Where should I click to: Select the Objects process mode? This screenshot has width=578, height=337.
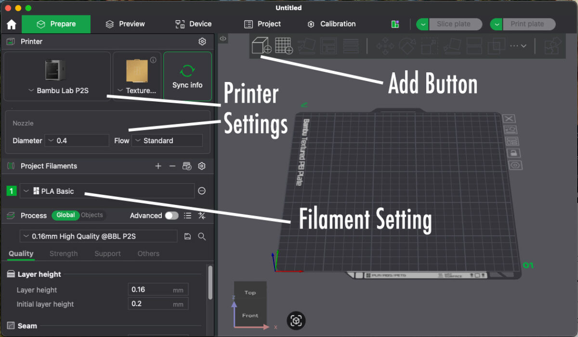(92, 215)
